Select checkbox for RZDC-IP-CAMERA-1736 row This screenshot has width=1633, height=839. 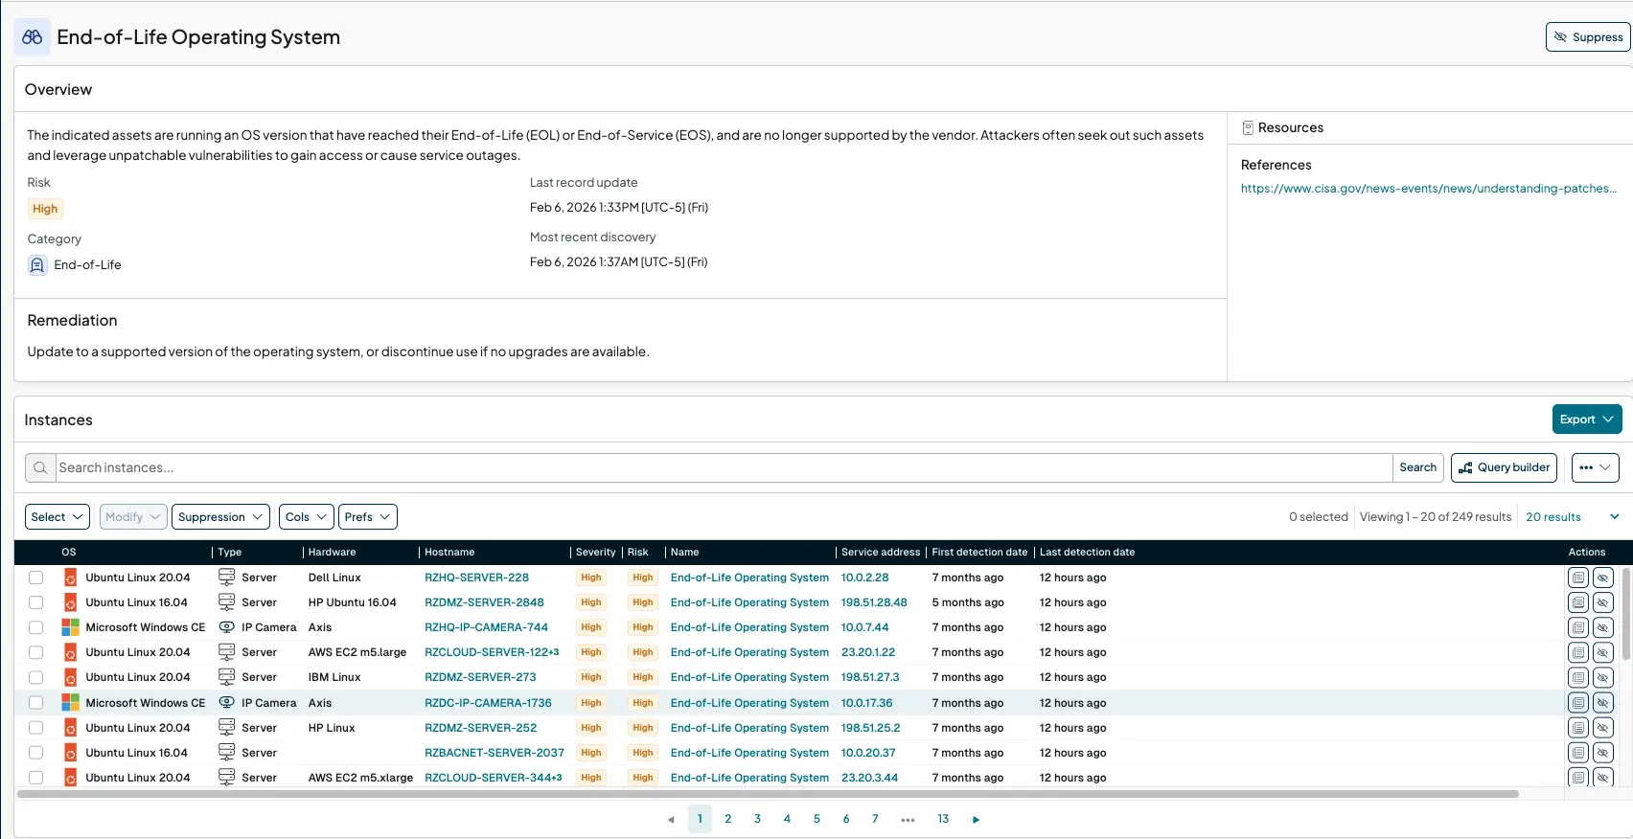[36, 703]
